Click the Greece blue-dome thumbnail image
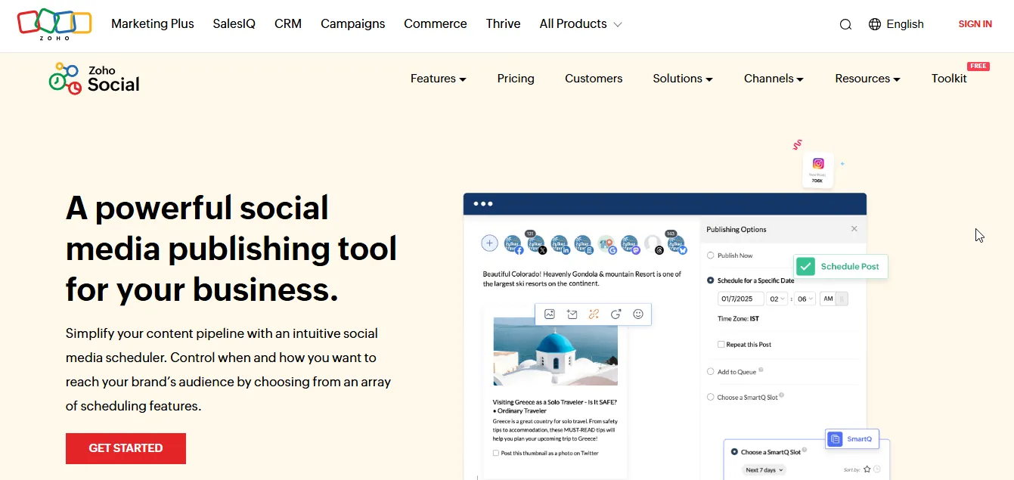 click(x=555, y=351)
